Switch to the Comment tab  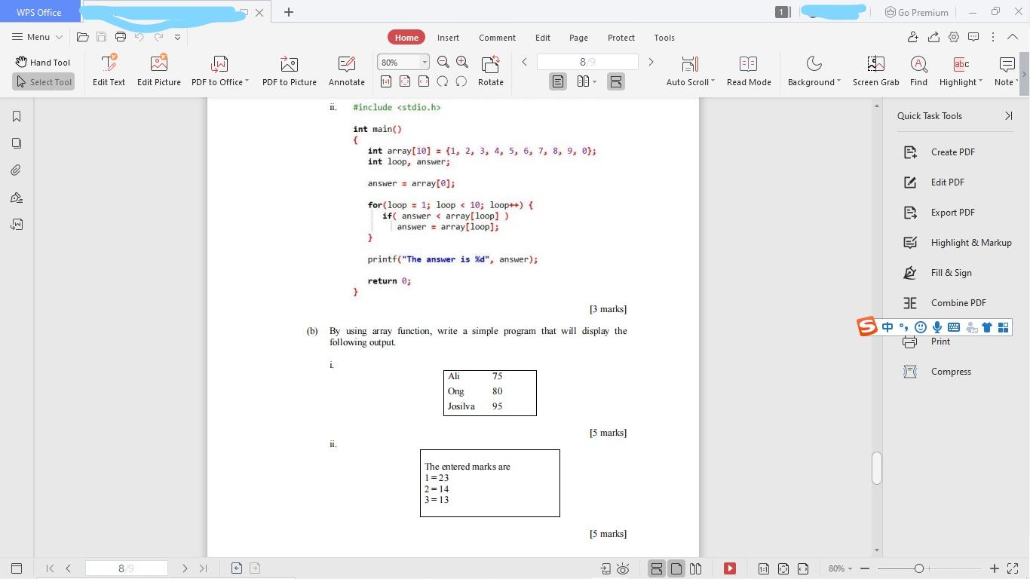tap(497, 37)
